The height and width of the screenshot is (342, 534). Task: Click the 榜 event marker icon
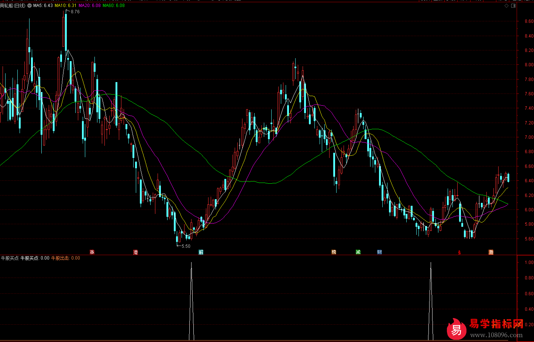[x=334, y=252]
